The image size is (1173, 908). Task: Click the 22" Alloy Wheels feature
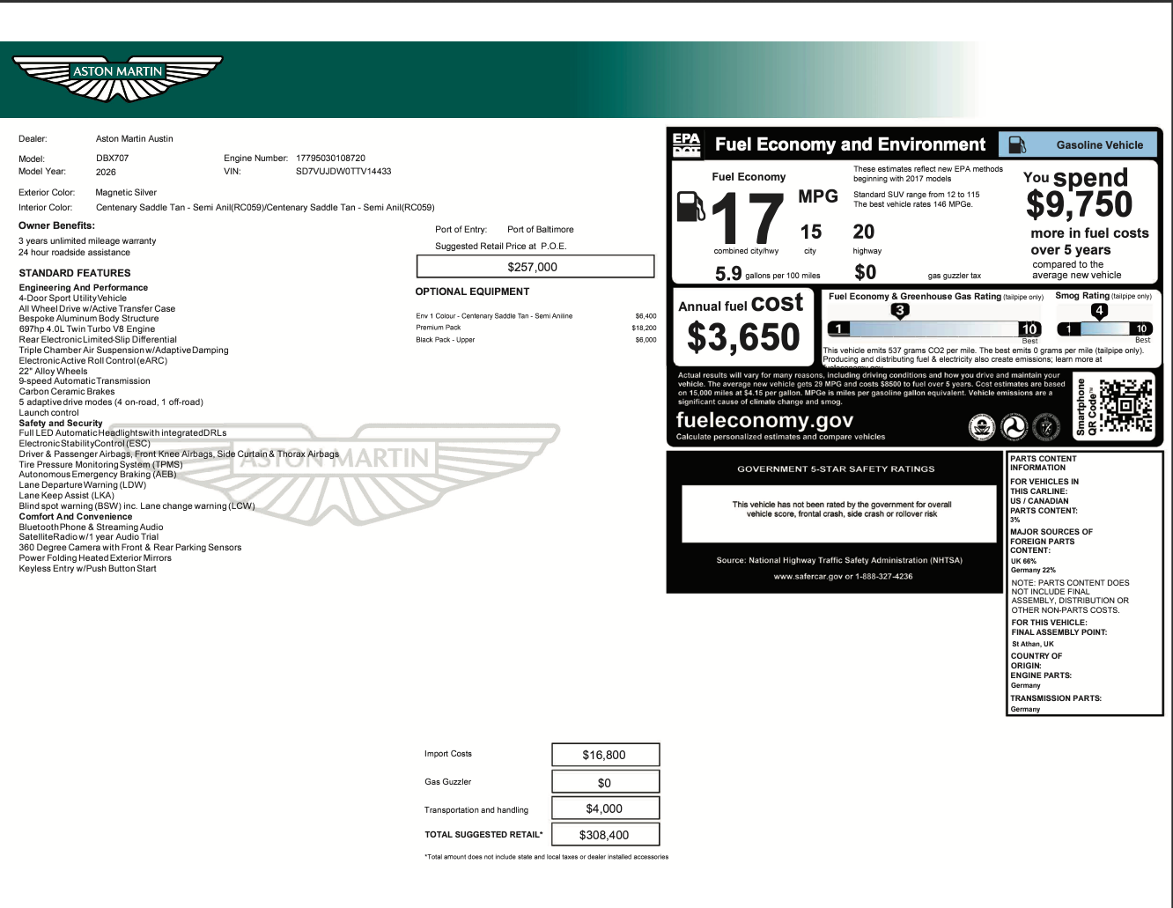53,371
